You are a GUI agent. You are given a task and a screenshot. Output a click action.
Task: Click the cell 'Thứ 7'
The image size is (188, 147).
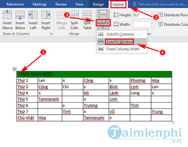[27, 112]
